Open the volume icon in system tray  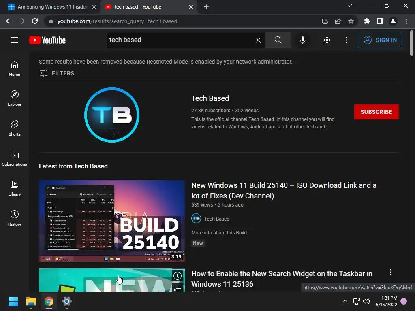(x=366, y=301)
